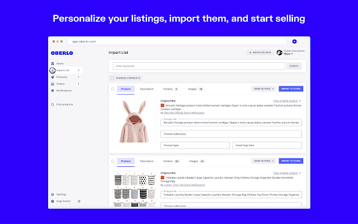Click the Change title field for BerryGo product

(x=231, y=123)
